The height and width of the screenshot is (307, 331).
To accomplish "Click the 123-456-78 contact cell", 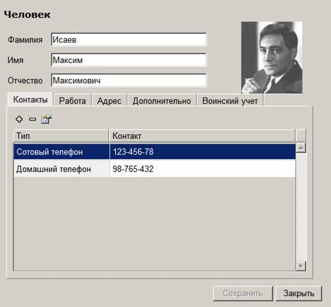I will (202, 152).
